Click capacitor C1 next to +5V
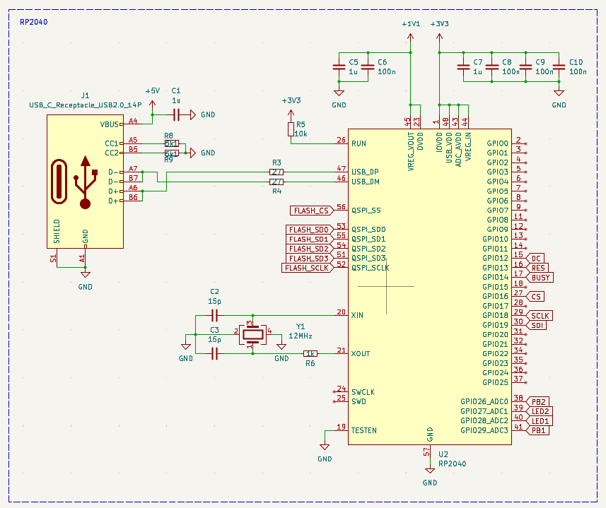The image size is (606, 508). [x=176, y=114]
